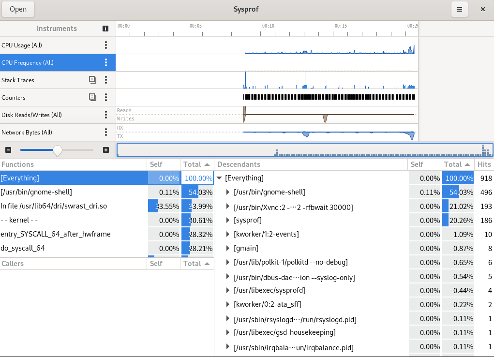The width and height of the screenshot is (494, 357).
Task: Open CPU Usage options menu
Action: [x=106, y=45]
